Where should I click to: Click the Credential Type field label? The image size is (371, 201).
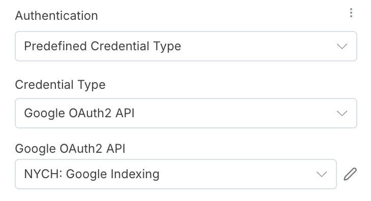click(60, 85)
